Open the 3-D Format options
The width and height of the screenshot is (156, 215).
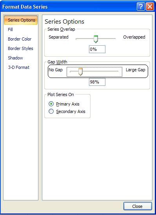(x=19, y=67)
